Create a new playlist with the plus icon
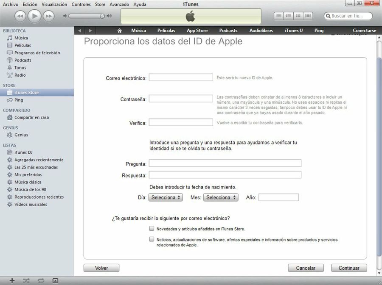382x285 pixels. pos(11,280)
